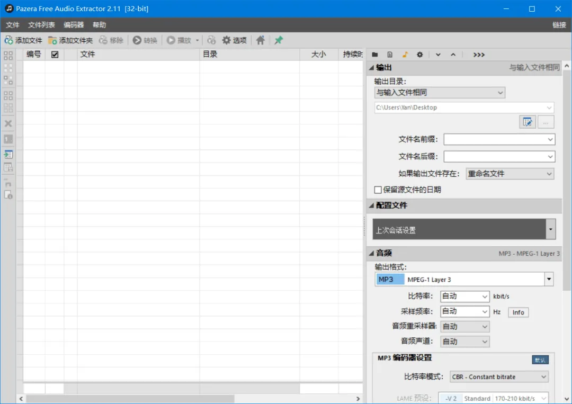
Task: Start conversion with the 转换 button
Action: pyautogui.click(x=145, y=40)
